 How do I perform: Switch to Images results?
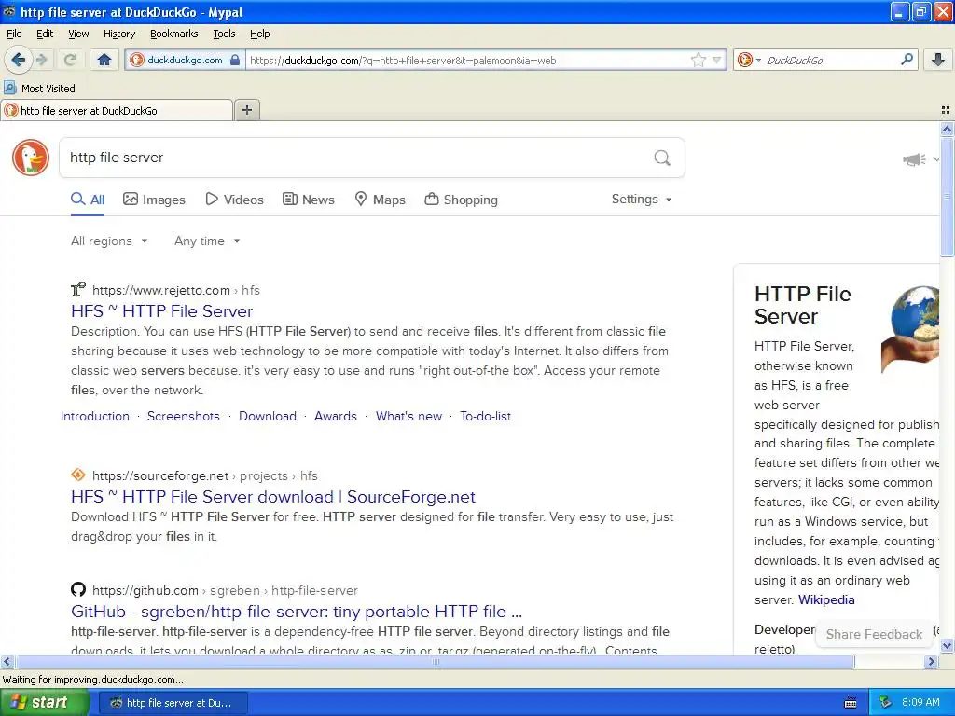(x=154, y=200)
